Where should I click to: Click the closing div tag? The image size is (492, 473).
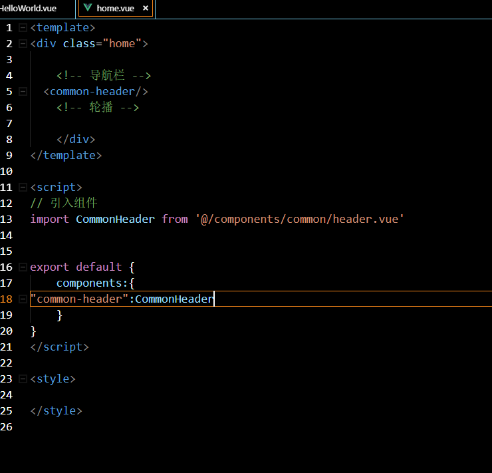76,139
